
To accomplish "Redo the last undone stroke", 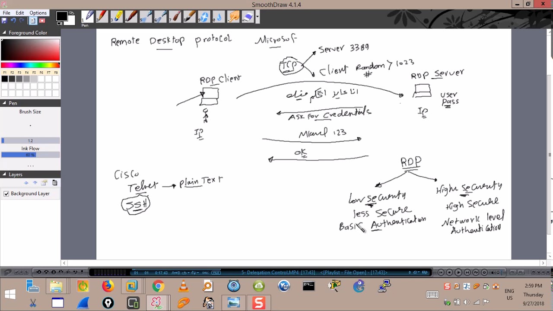I will pyautogui.click(x=22, y=20).
